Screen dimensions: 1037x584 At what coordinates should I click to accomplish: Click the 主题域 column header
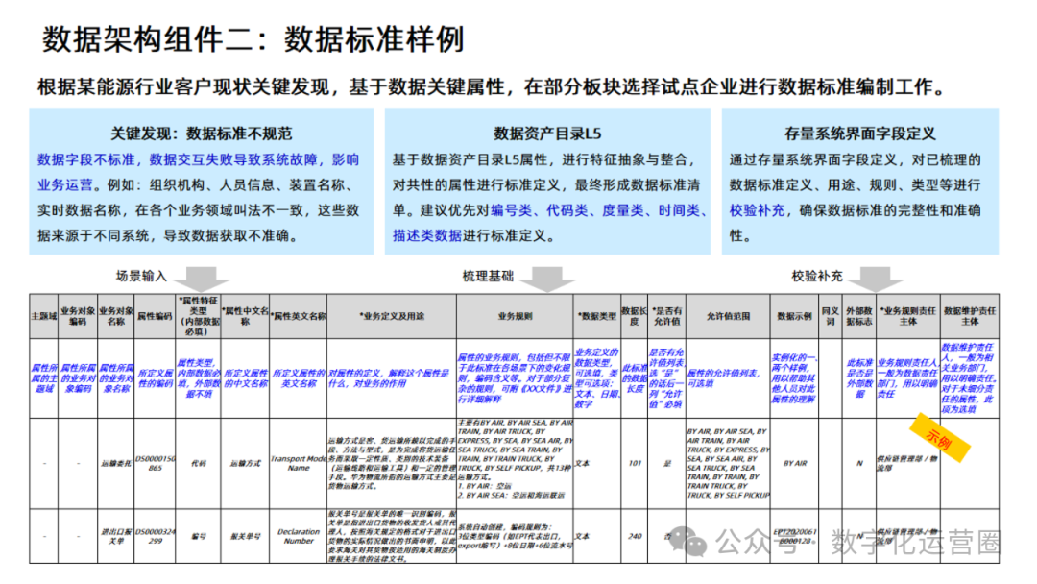pos(43,317)
